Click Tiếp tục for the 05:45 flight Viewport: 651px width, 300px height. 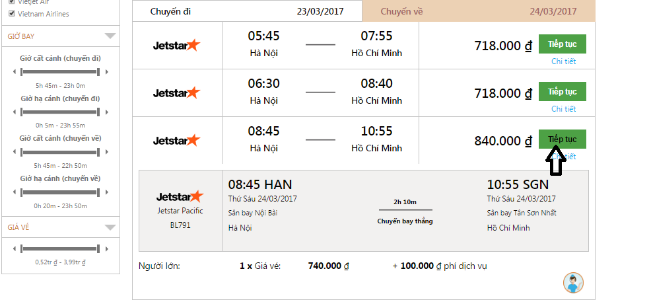coord(562,44)
